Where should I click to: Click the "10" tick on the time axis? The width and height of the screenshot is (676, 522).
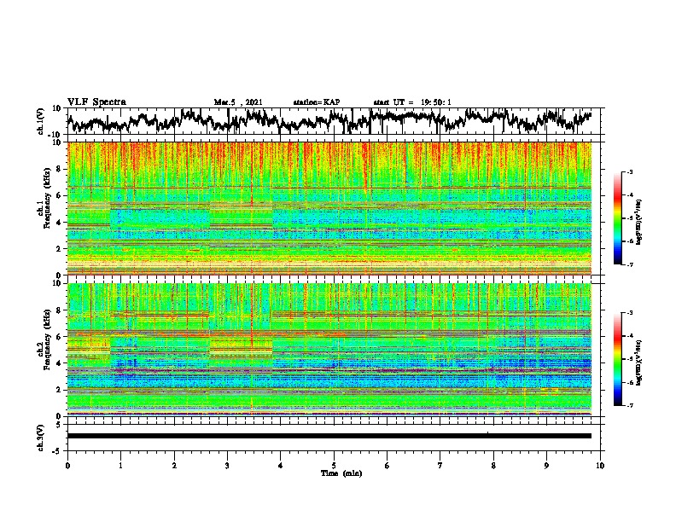click(600, 466)
